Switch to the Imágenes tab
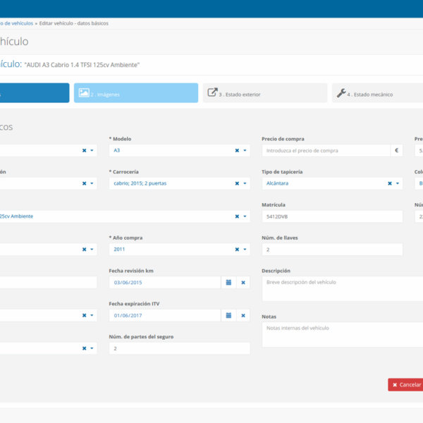 click(135, 93)
